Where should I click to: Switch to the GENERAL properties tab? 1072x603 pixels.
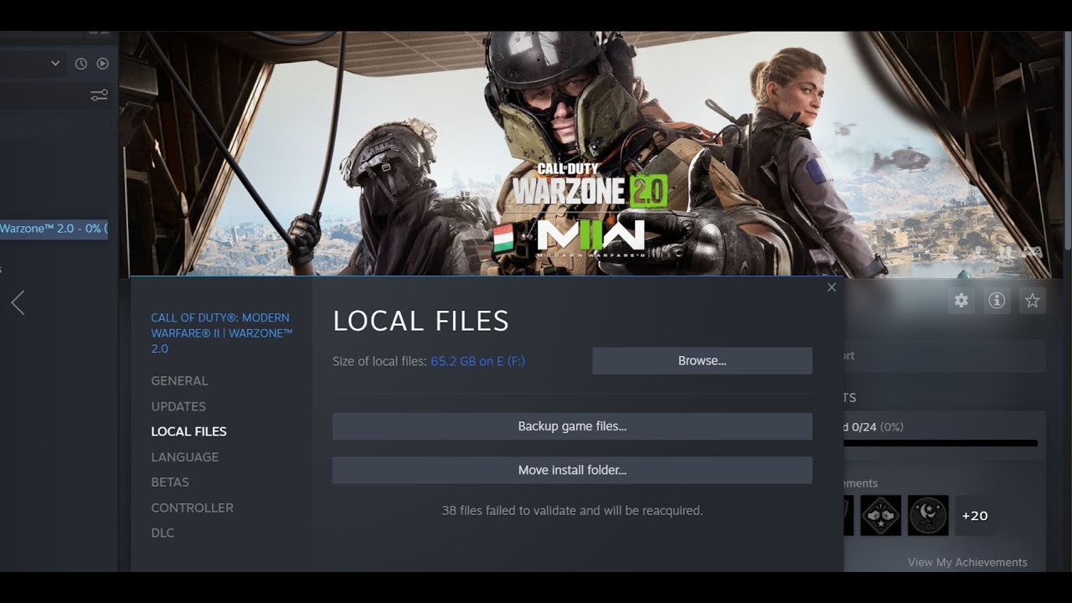coord(179,381)
